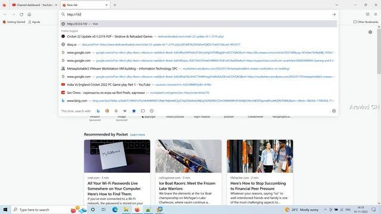The image size is (381, 214).
Task: Click the taskbar date and time
Action: point(361,210)
